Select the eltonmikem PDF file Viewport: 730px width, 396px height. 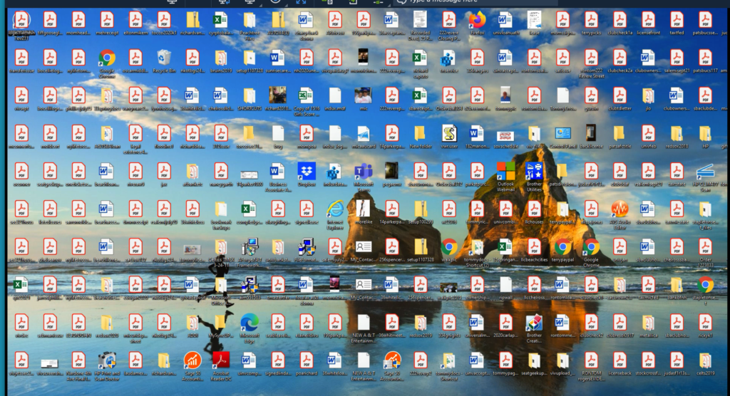coord(135,21)
